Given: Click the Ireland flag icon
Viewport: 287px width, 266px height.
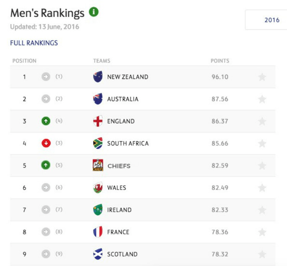Looking at the screenshot, I should pos(98,210).
